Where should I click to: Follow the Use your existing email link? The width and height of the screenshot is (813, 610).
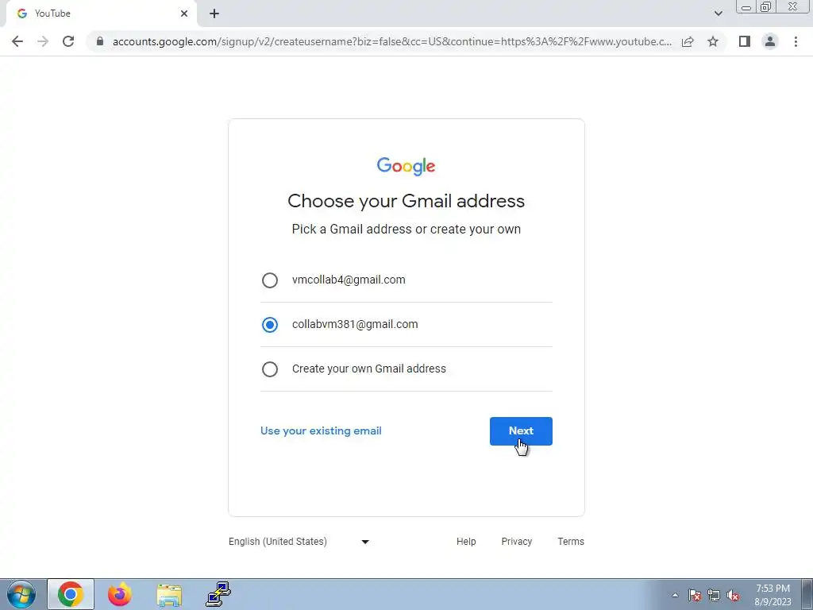pyautogui.click(x=321, y=431)
